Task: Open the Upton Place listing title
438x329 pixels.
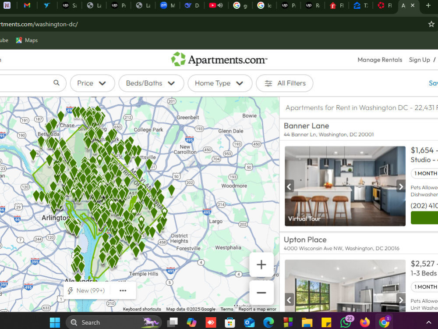Action: click(305, 240)
